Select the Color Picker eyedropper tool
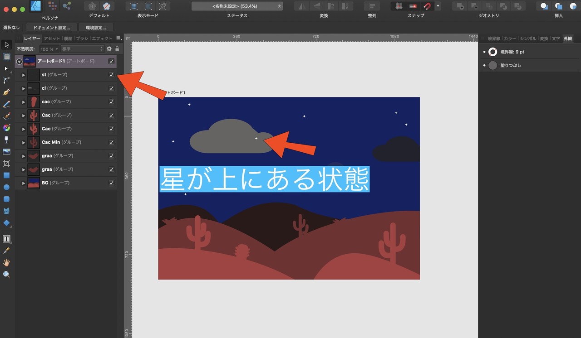Image resolution: width=581 pixels, height=338 pixels. [6, 251]
